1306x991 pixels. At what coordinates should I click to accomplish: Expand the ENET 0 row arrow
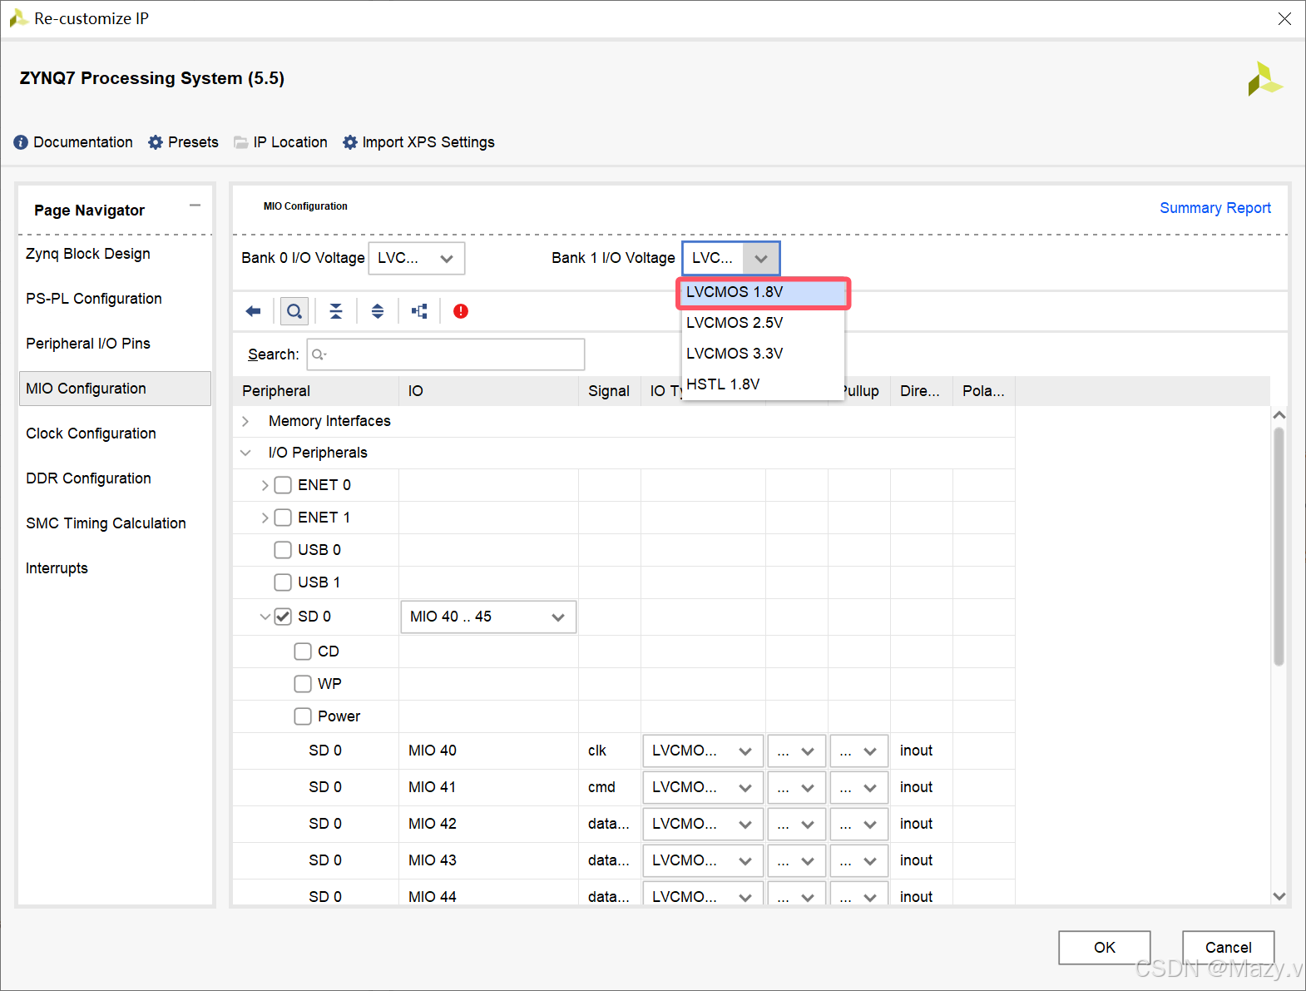(x=265, y=485)
